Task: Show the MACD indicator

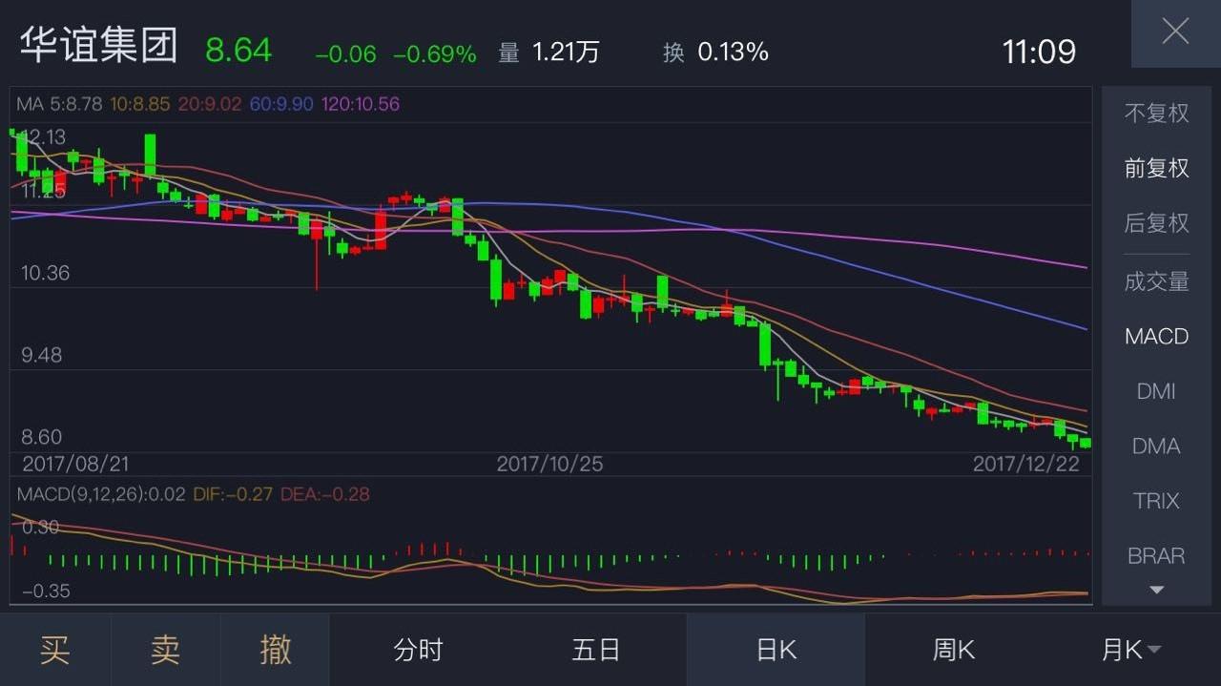Action: click(x=1157, y=337)
